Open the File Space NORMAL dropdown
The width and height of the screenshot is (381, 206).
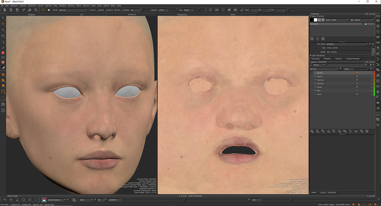click(x=347, y=44)
